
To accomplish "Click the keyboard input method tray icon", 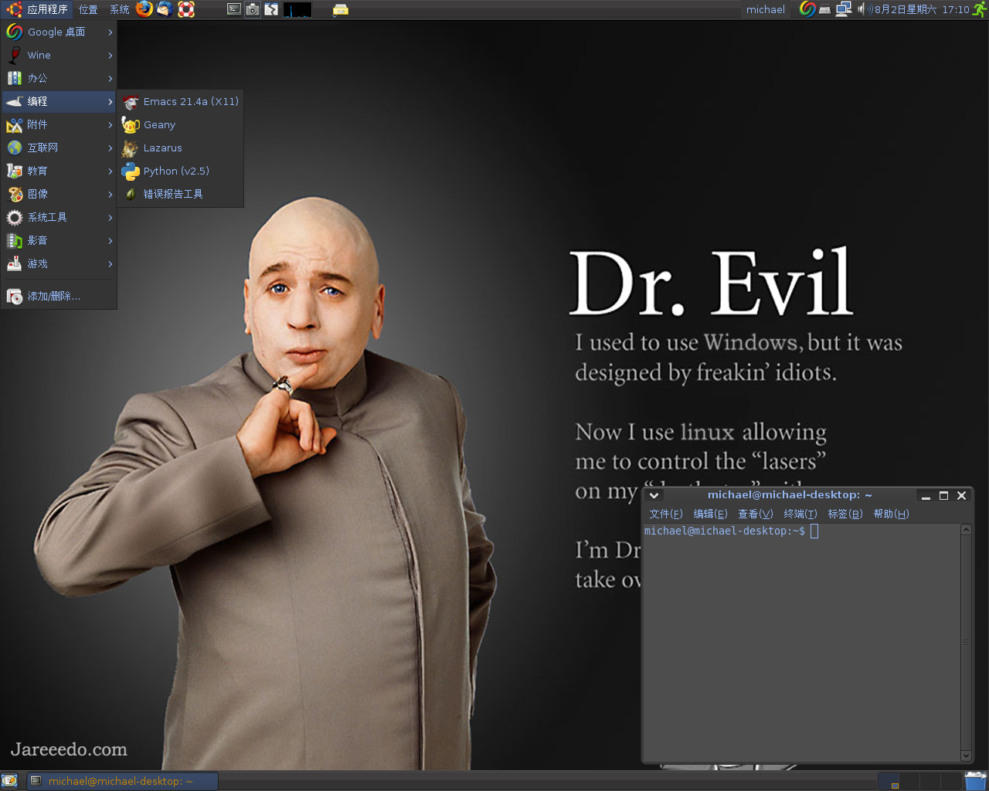I will [x=825, y=10].
